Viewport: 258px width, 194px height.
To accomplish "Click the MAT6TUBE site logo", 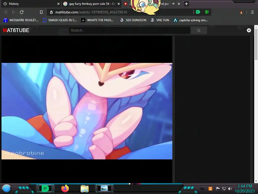I will tap(16, 30).
